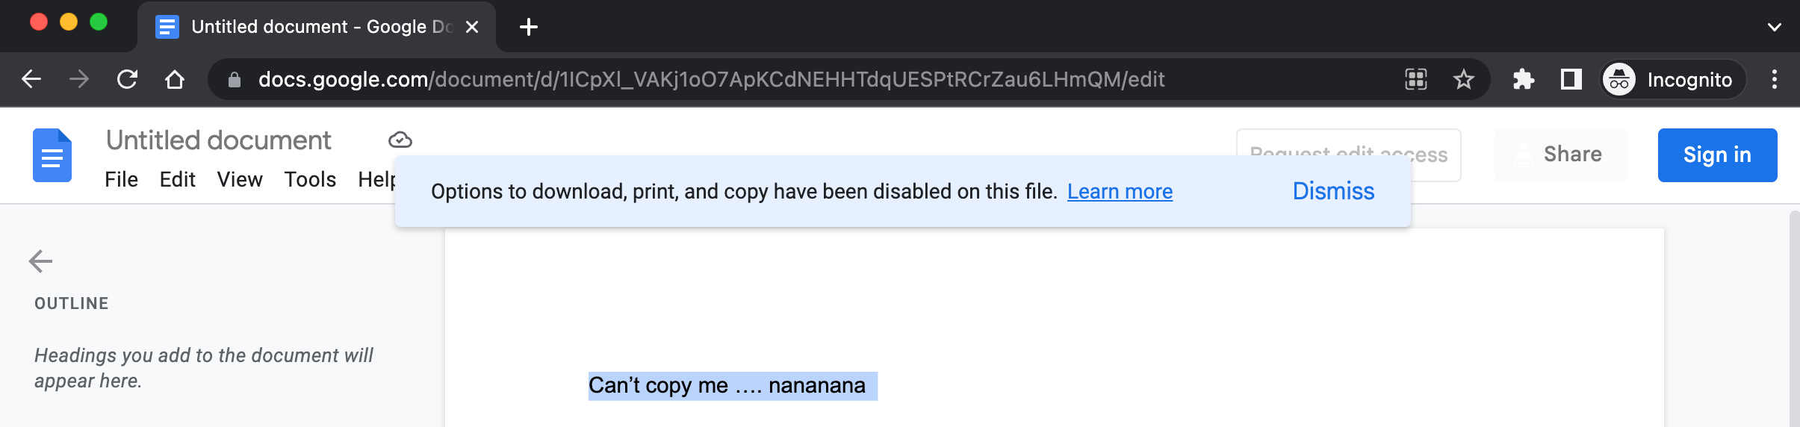The width and height of the screenshot is (1800, 427).
Task: Click the cloud document status icon
Action: tap(400, 140)
